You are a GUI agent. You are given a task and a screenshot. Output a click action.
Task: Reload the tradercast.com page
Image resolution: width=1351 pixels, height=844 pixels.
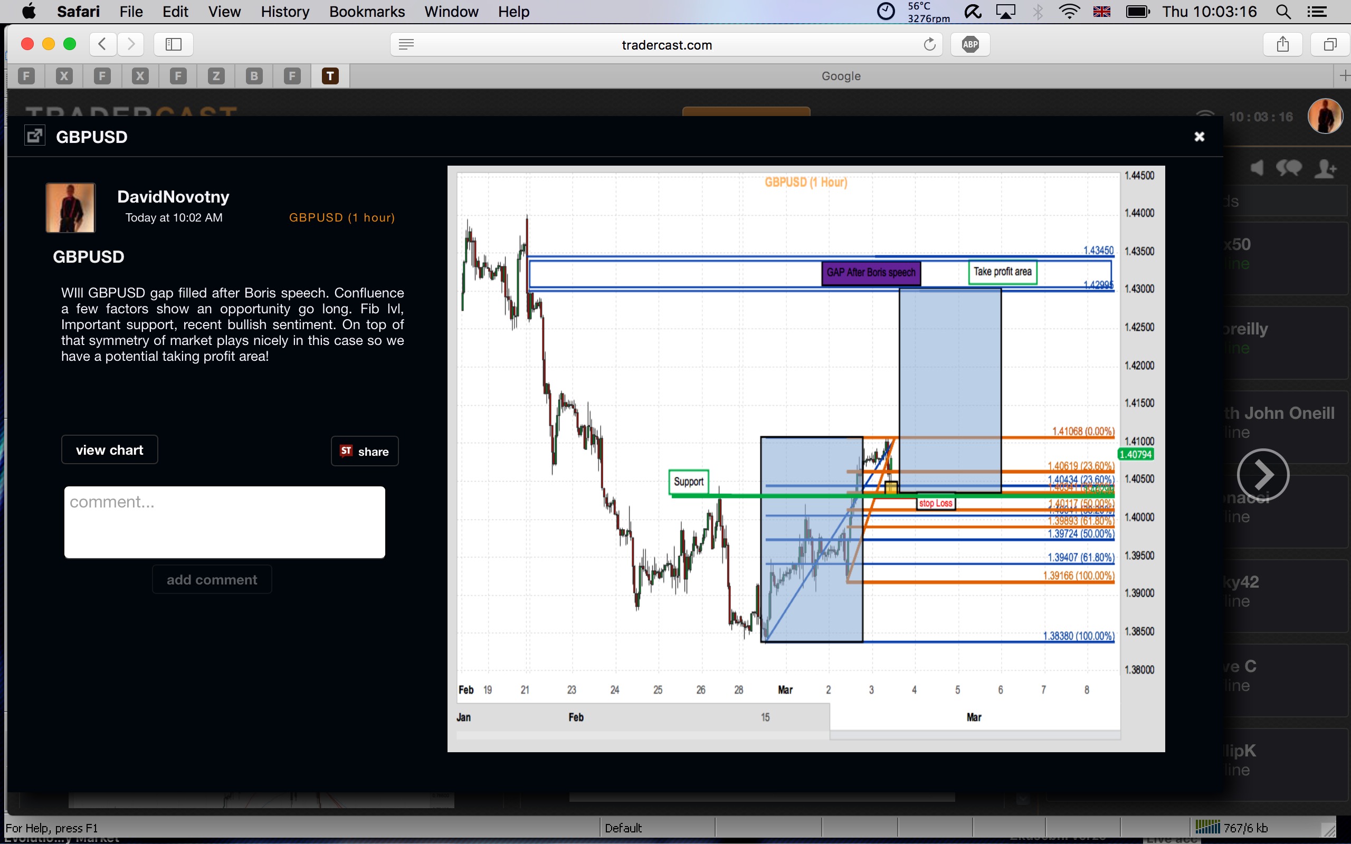(x=929, y=44)
